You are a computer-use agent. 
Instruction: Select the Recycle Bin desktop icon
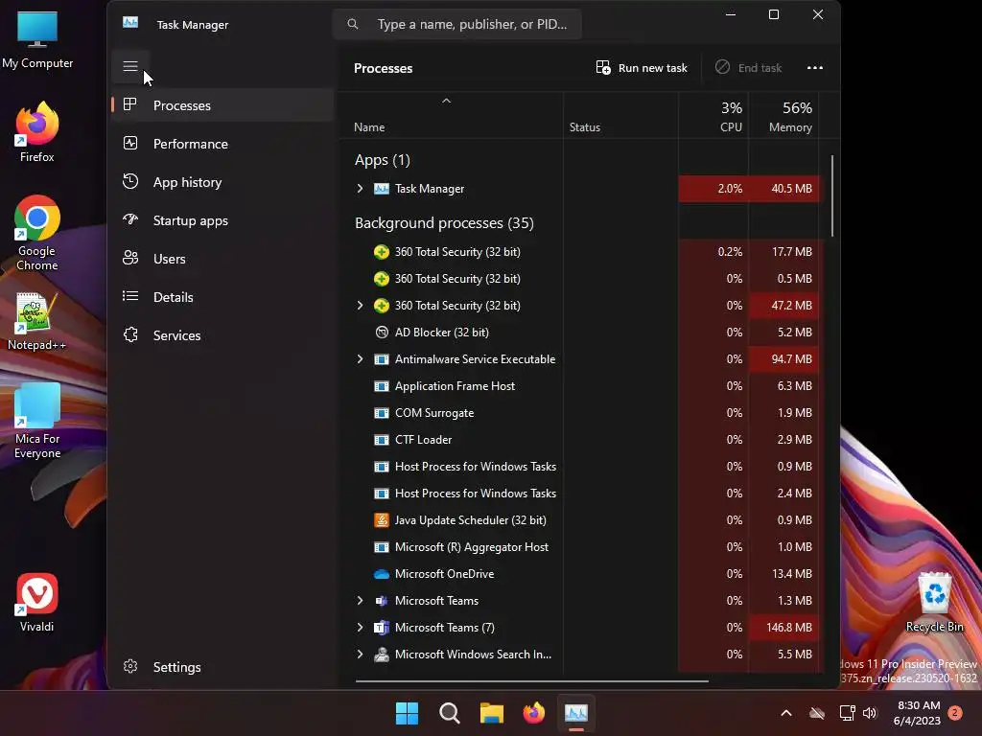pyautogui.click(x=934, y=603)
